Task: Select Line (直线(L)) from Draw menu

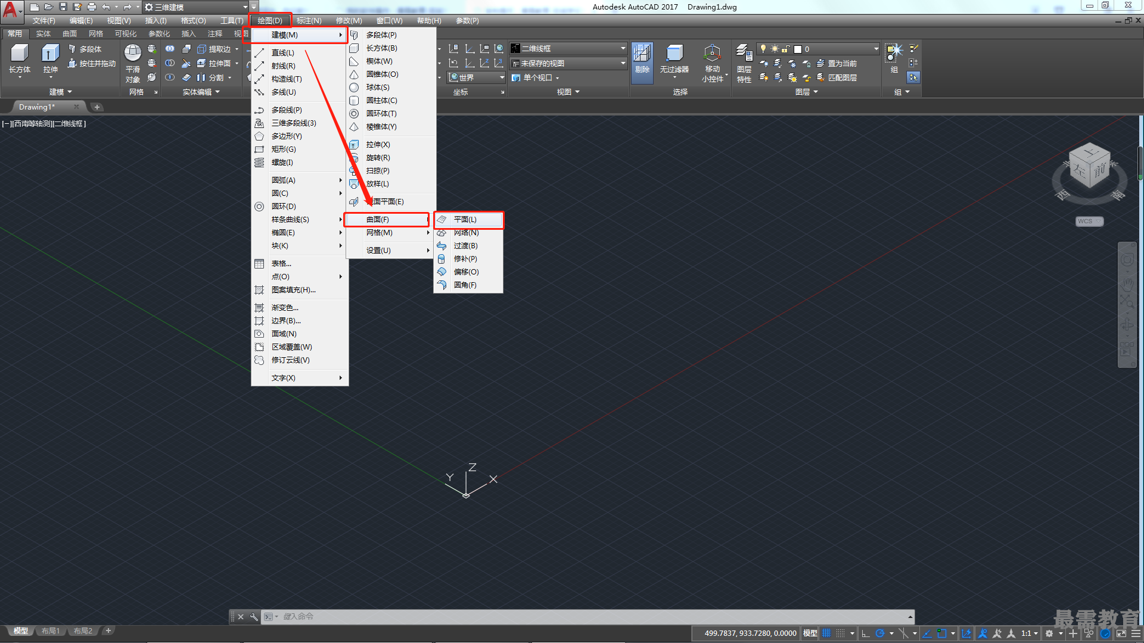Action: coord(300,53)
